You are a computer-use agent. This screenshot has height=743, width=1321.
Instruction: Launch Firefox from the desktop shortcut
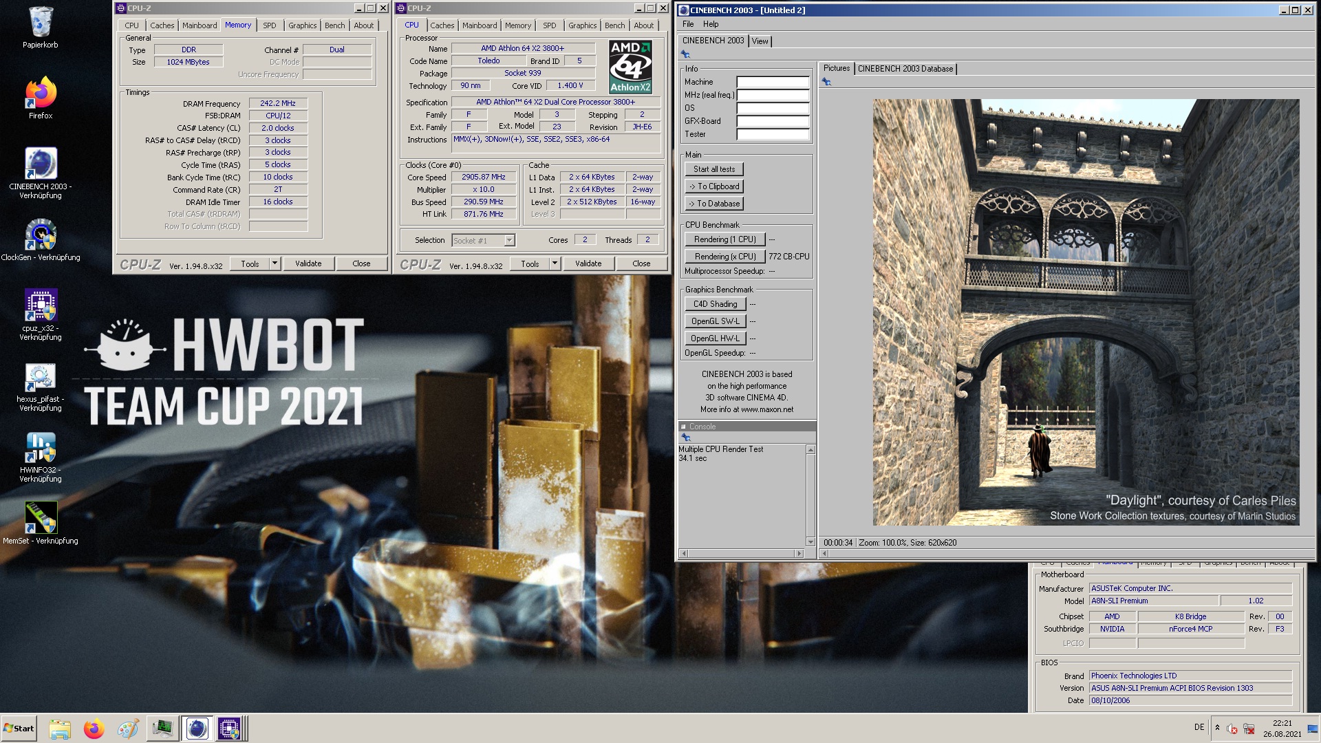tap(41, 92)
